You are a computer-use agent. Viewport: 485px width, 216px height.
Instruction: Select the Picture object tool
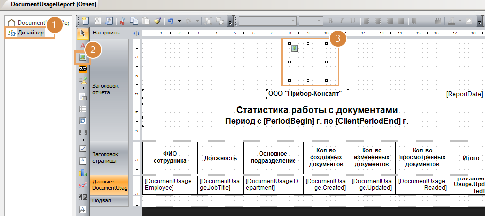(82, 58)
